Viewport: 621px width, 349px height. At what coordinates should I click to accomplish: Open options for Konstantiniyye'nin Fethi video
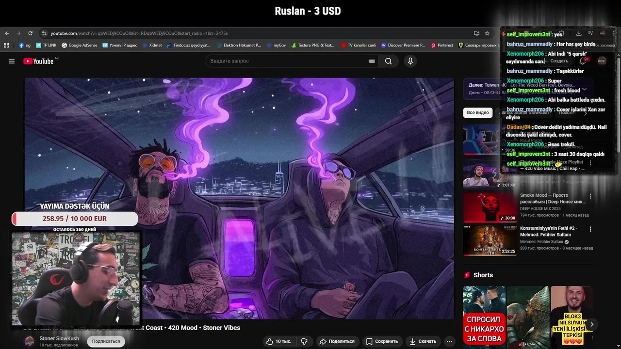pyautogui.click(x=590, y=229)
